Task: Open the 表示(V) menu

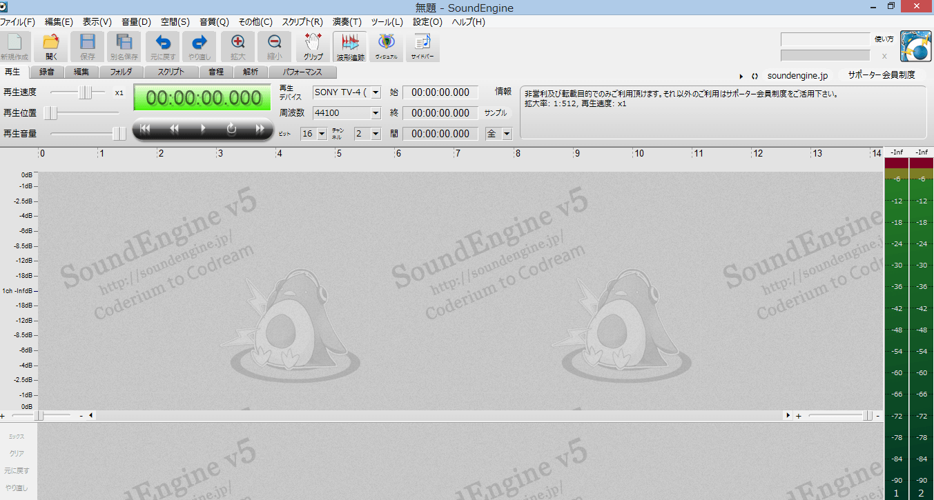Action: pos(97,22)
